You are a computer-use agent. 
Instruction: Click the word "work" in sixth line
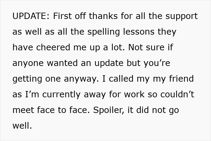point(134,94)
